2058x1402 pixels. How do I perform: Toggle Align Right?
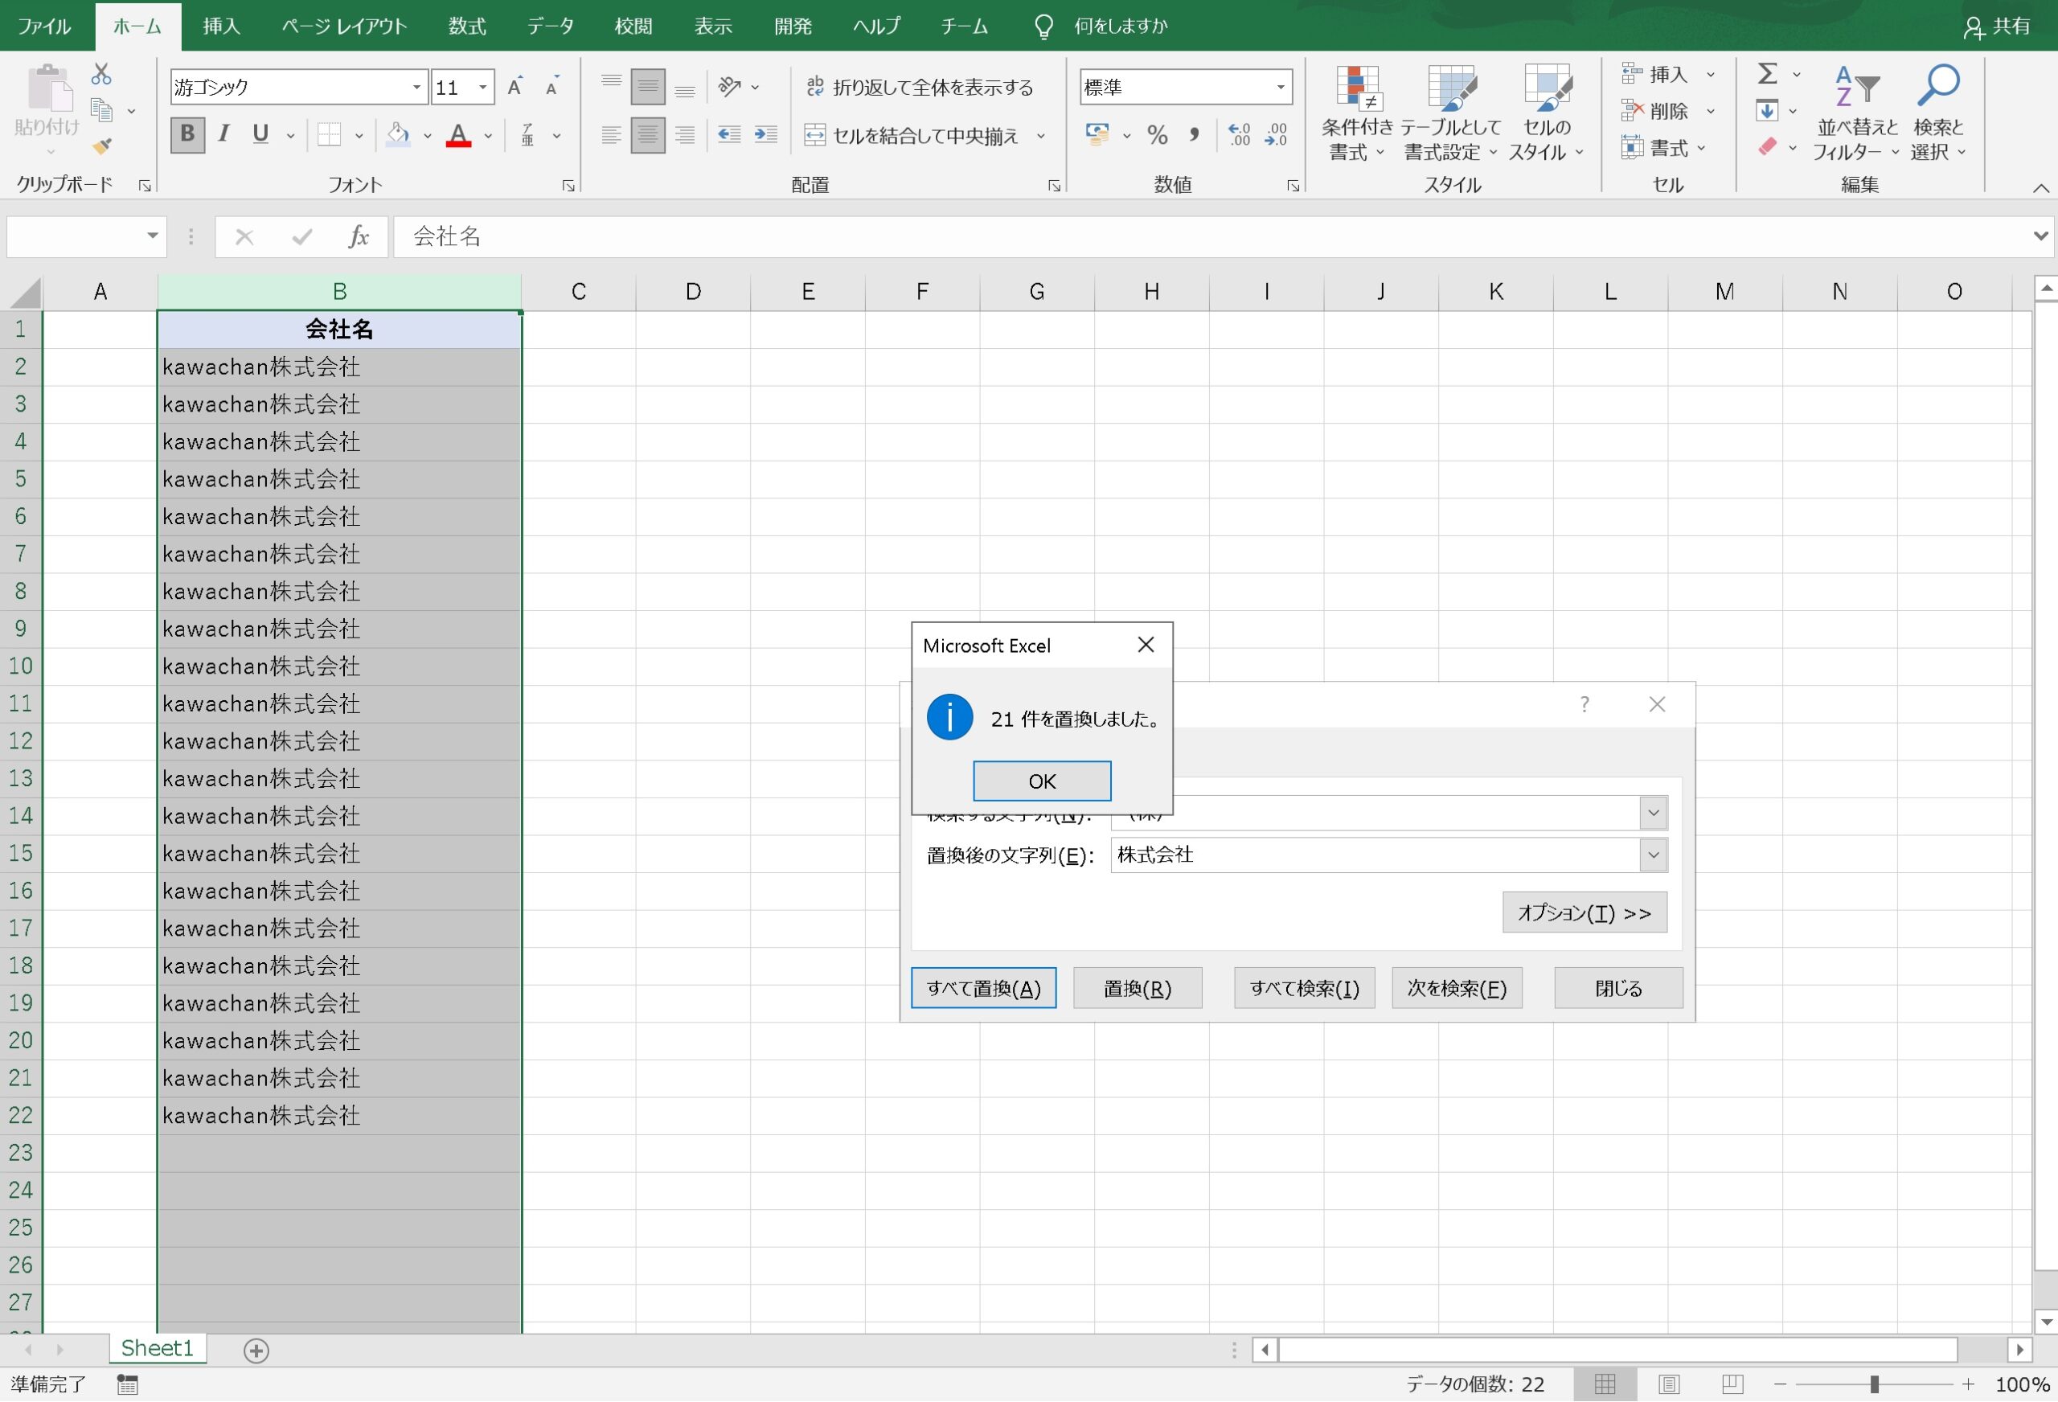(x=684, y=134)
